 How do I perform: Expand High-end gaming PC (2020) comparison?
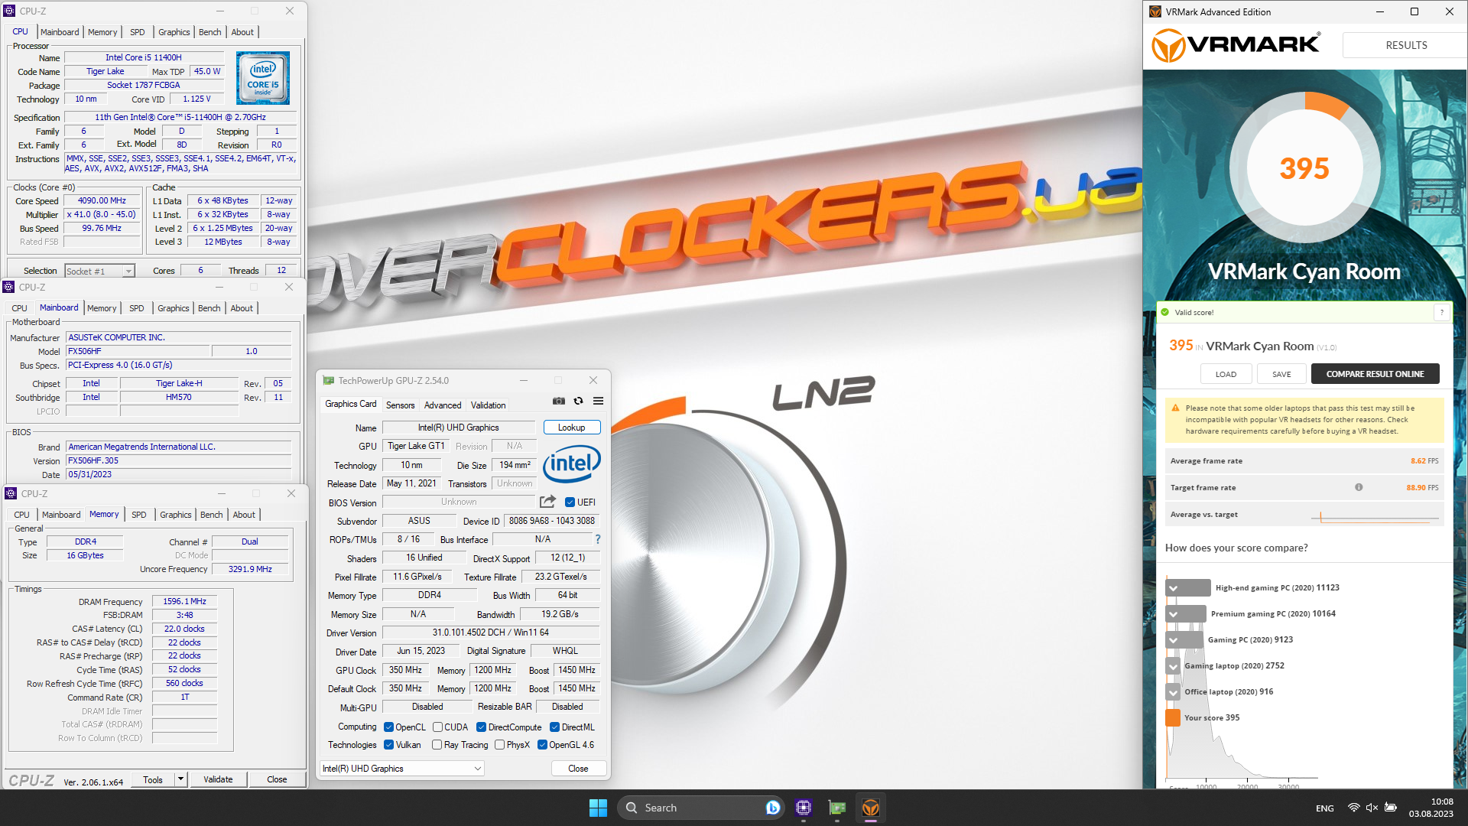[1173, 588]
